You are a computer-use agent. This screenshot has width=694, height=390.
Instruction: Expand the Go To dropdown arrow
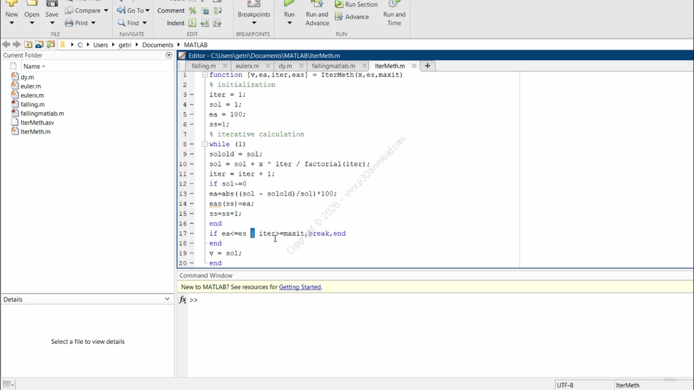click(147, 10)
